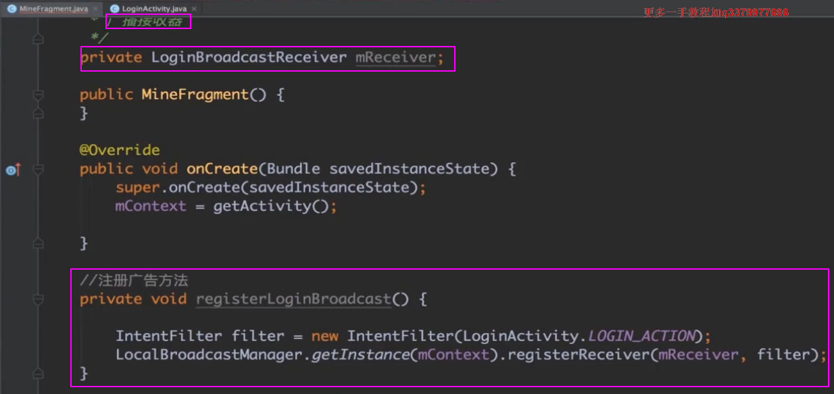This screenshot has height=394, width=834.
Task: Click the LoginActivity.java class file icon
Action: click(114, 9)
